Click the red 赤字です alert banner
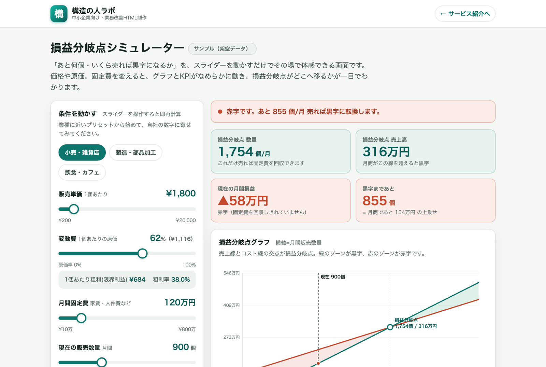546x367 pixels. tap(353, 112)
